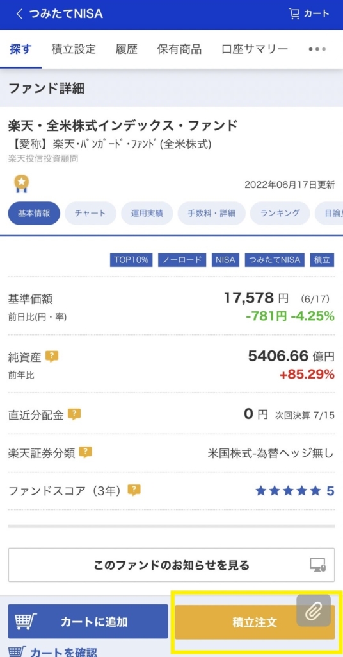Viewport: 343px width, 657px height.
Task: Open the カートを確認 link
Action: click(52, 651)
